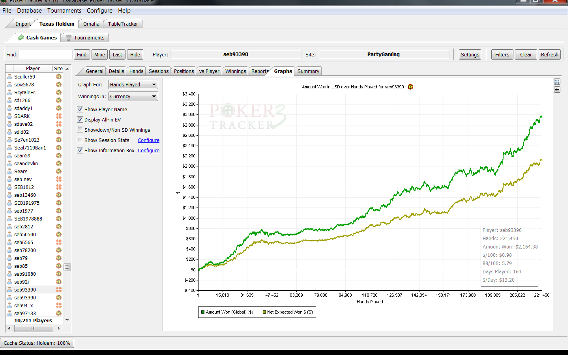This screenshot has width=573, height=355.
Task: Click horizontal scrollbar right arrow in player list
Action: coord(59,328)
